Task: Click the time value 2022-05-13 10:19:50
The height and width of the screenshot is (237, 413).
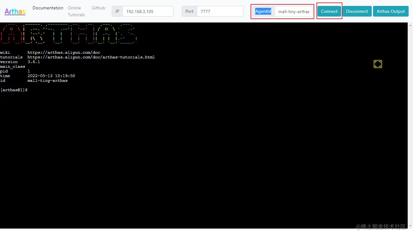Action: pyautogui.click(x=51, y=76)
